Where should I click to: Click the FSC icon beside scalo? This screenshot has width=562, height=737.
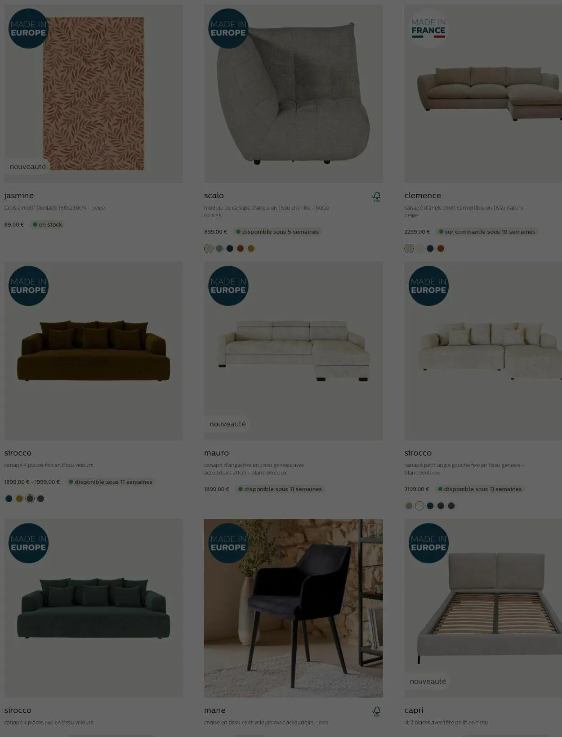376,197
